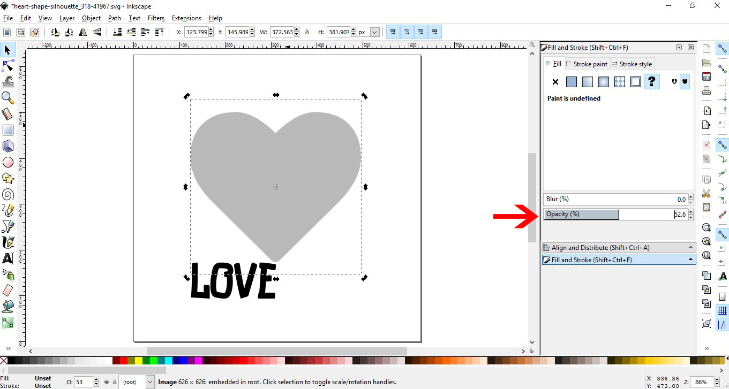Click the linear gradient fill button
This screenshot has width=729, height=389.
click(587, 81)
